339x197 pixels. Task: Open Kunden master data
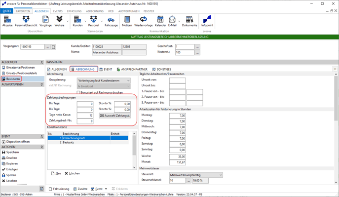[x=77, y=21]
